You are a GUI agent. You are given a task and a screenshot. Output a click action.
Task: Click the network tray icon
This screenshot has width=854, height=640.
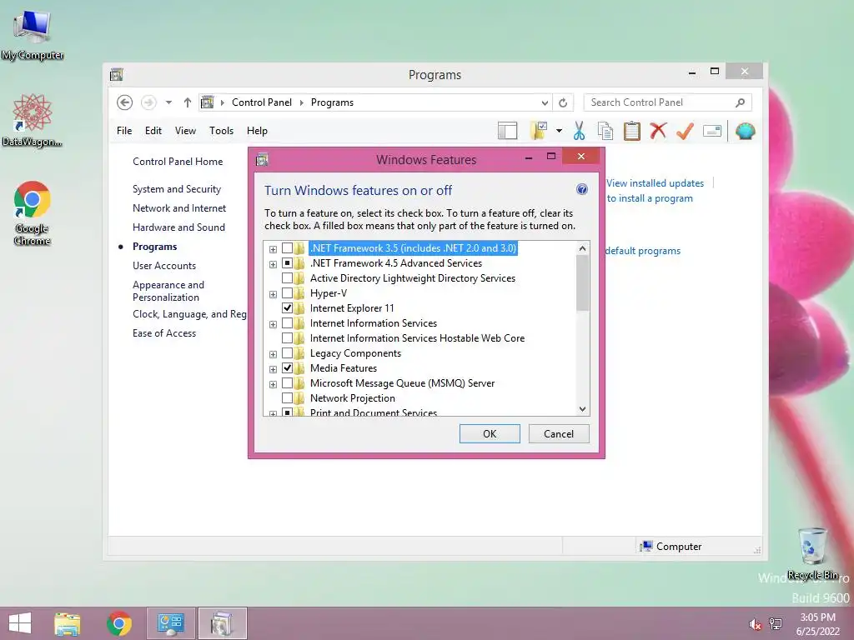tap(776, 624)
